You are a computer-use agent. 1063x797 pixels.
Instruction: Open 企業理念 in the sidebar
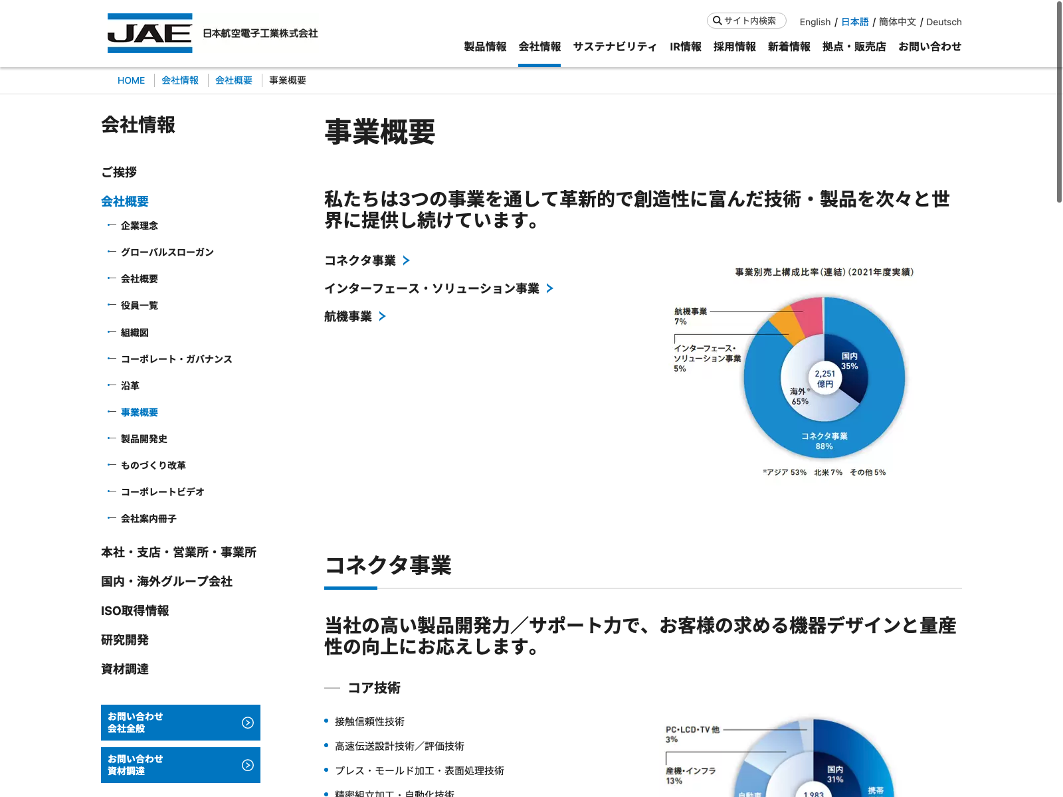[140, 226]
